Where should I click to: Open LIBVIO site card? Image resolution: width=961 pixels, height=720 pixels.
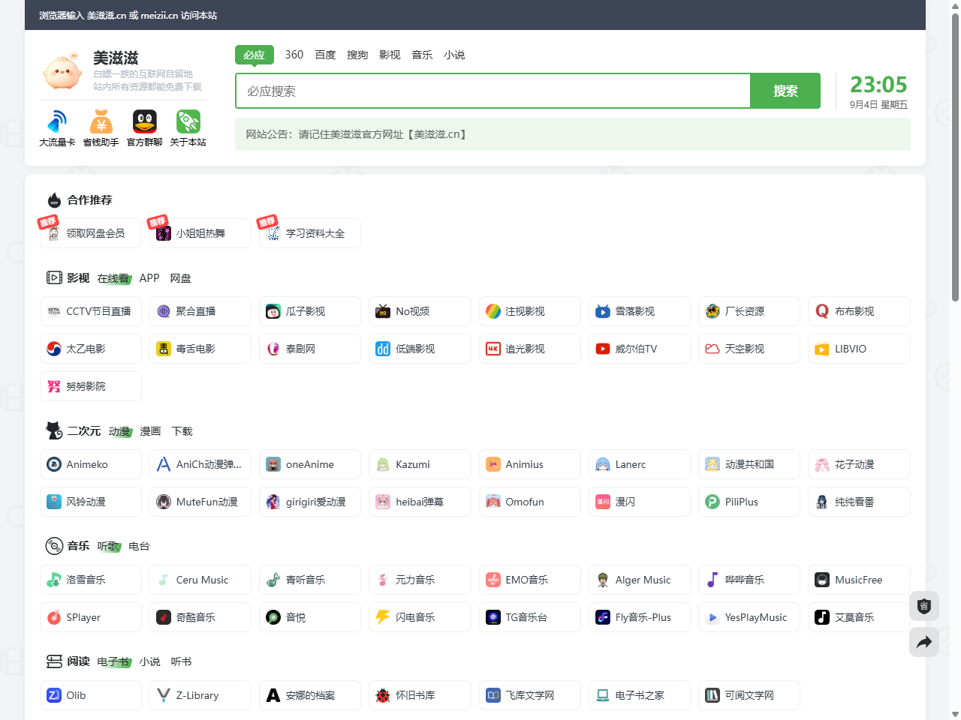[859, 349]
